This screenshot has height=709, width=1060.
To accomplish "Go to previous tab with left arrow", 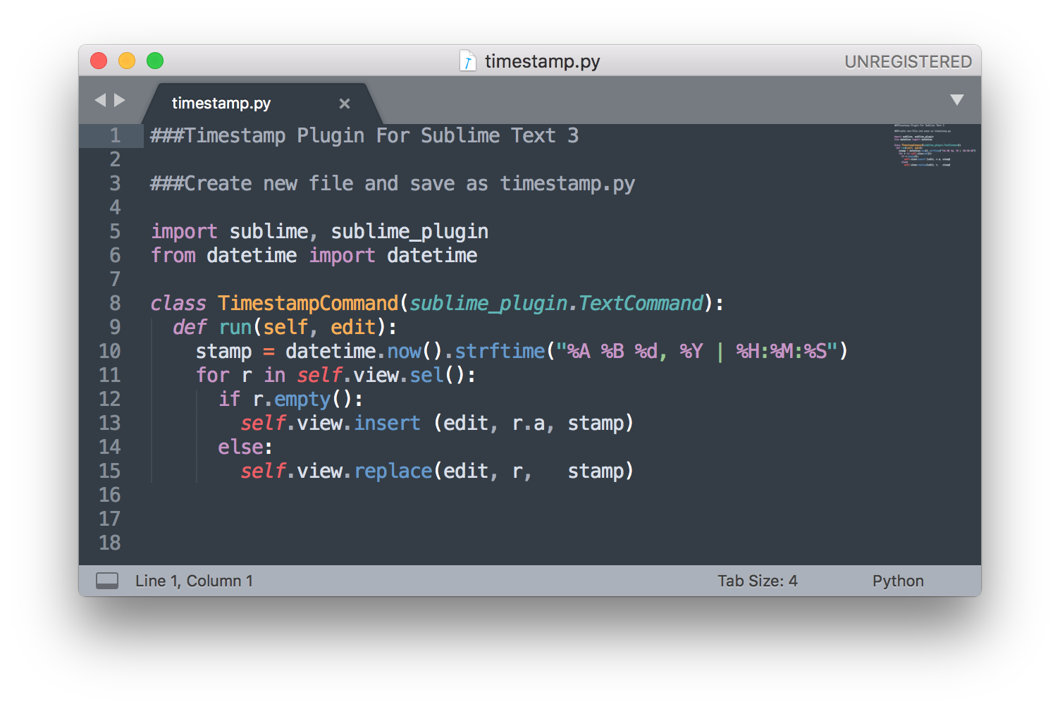I will [100, 100].
